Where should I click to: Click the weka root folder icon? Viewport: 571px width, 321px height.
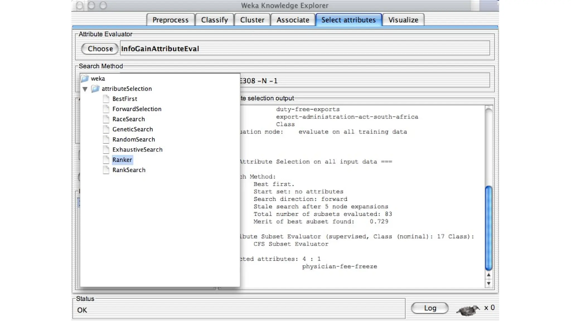[85, 79]
